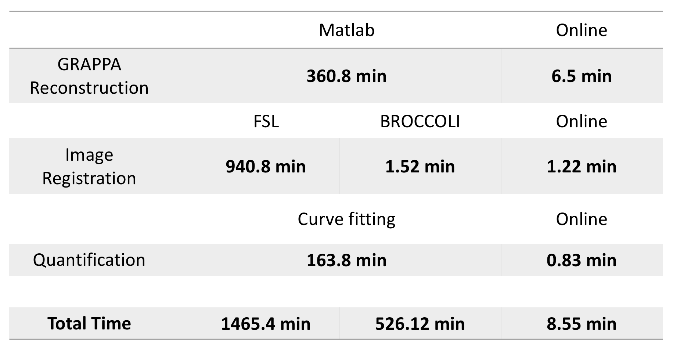Click the topmost Online column header
Screen dimensions: 673x350
582,30
